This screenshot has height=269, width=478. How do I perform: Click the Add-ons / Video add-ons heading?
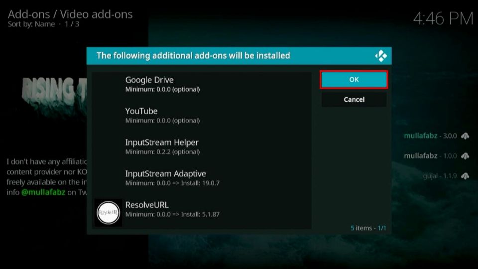tap(70, 14)
